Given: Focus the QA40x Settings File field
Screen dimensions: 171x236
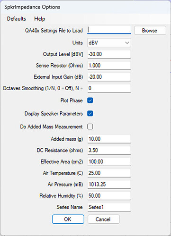Looking at the screenshot, I should click(x=109, y=30).
